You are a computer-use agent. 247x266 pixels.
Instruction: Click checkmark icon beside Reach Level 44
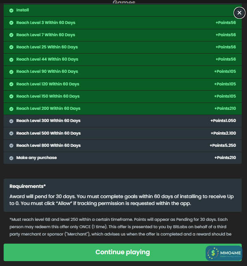point(11,59)
